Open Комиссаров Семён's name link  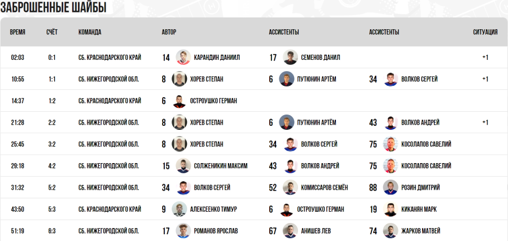coord(325,188)
